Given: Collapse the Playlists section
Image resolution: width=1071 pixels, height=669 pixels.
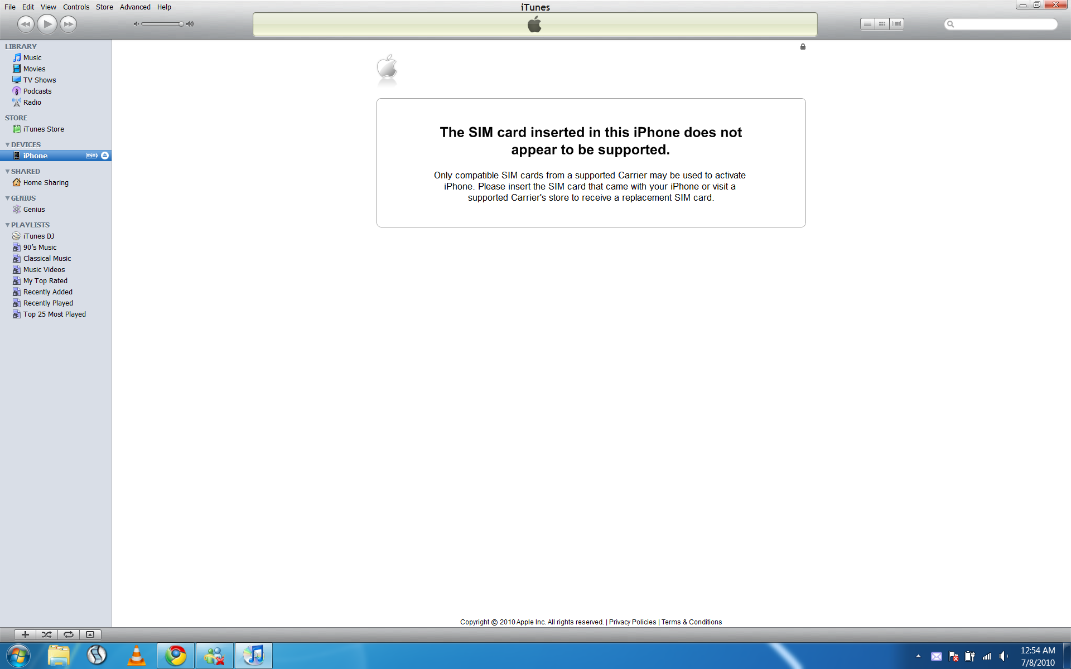Looking at the screenshot, I should tap(7, 225).
